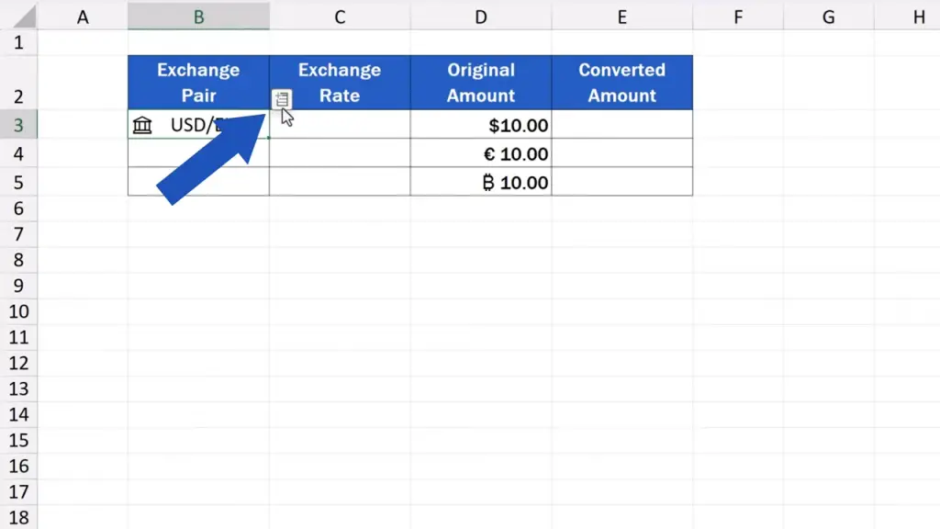Select row 18 header
940x529 pixels.
point(18,517)
